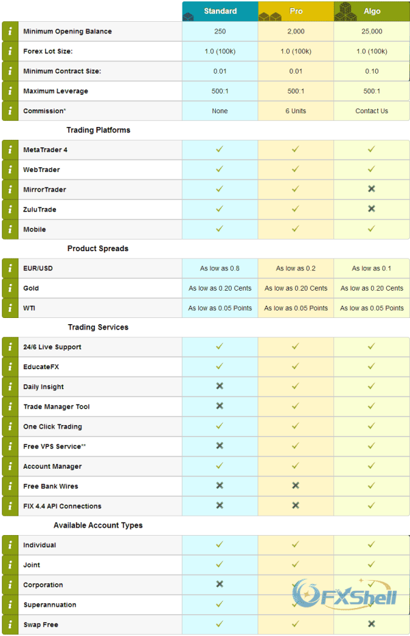410x636 pixels.
Task: Select the Algo account column header
Action: pyautogui.click(x=372, y=12)
